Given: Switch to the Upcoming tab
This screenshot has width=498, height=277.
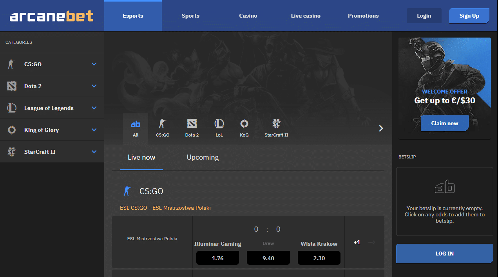Looking at the screenshot, I should 203,158.
